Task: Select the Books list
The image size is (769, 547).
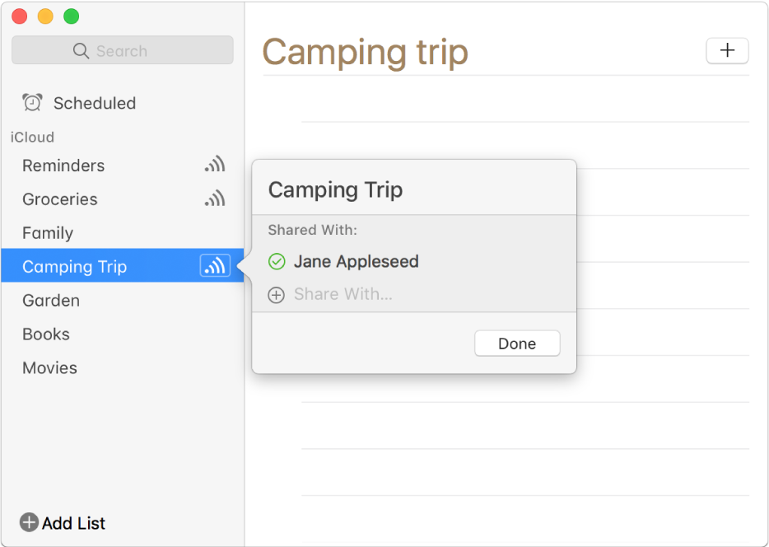Action: click(x=123, y=334)
